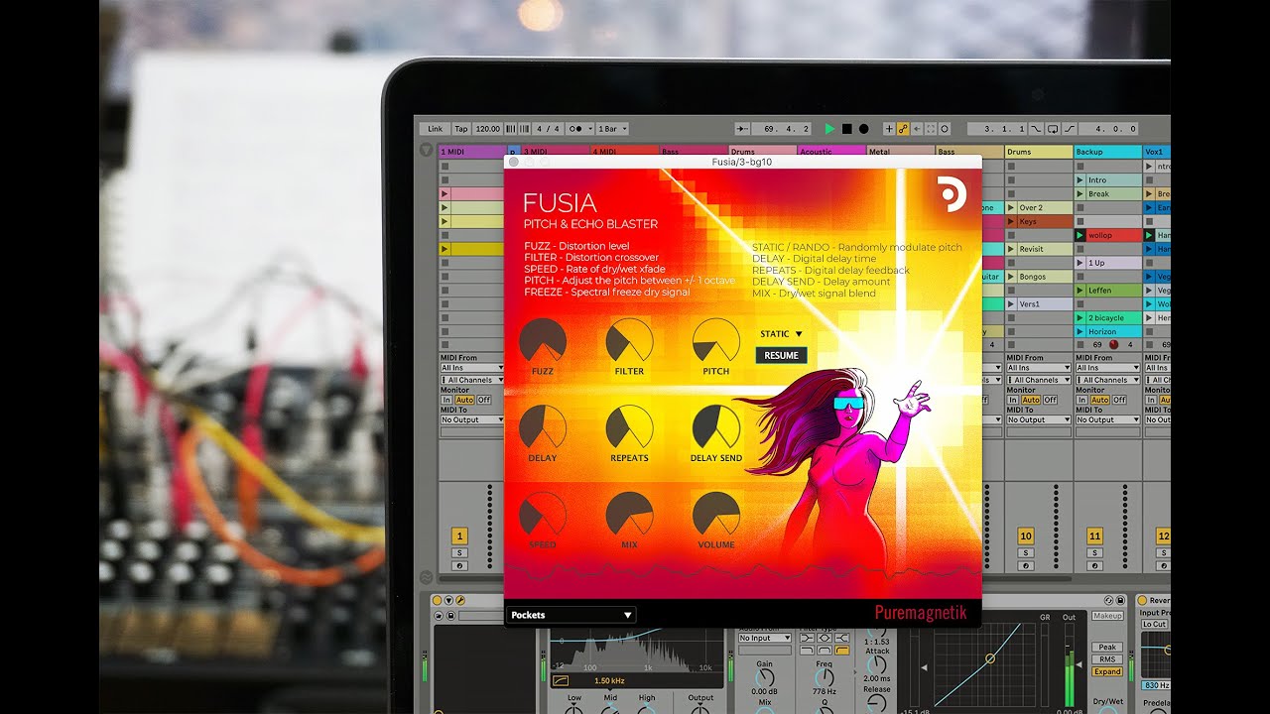Open the No Input dropdown in device
The height and width of the screenshot is (714, 1270).
pyautogui.click(x=765, y=639)
